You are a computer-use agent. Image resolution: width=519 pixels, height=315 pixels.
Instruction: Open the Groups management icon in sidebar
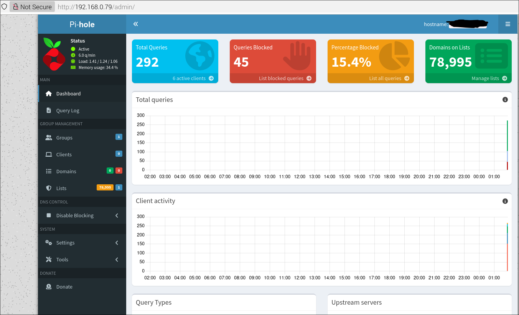49,137
